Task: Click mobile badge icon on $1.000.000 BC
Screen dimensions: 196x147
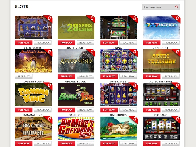Action: click(49, 18)
